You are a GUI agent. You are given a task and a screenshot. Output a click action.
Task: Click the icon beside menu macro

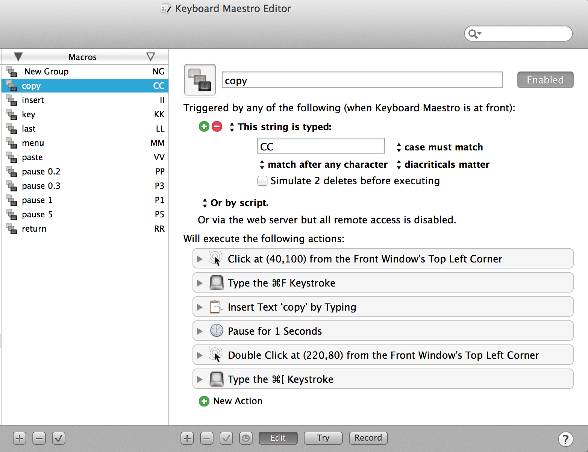point(12,143)
